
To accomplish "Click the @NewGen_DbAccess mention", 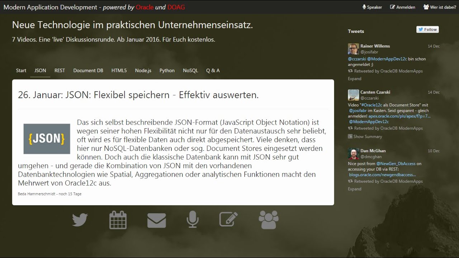I will tap(396, 164).
